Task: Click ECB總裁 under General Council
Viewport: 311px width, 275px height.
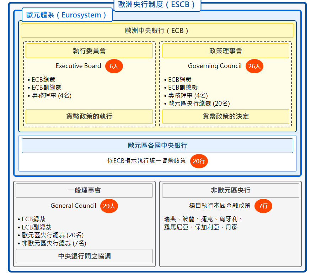Action: [x=33, y=219]
